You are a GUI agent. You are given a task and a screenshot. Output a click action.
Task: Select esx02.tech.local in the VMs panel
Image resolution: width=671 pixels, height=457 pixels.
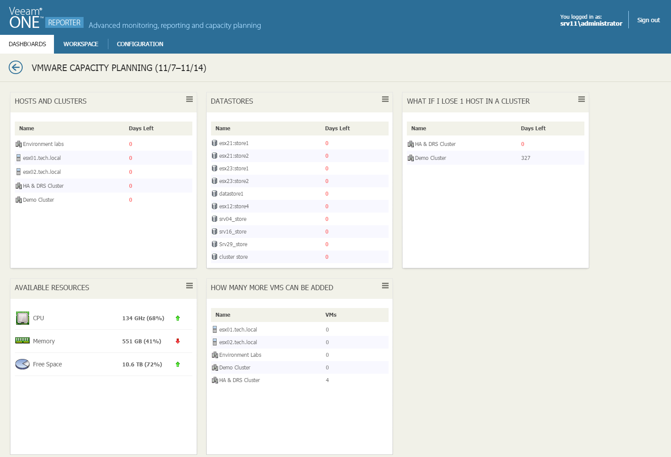(x=300, y=342)
